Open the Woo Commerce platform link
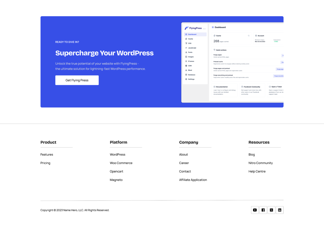This screenshot has width=324, height=230. tap(121, 163)
